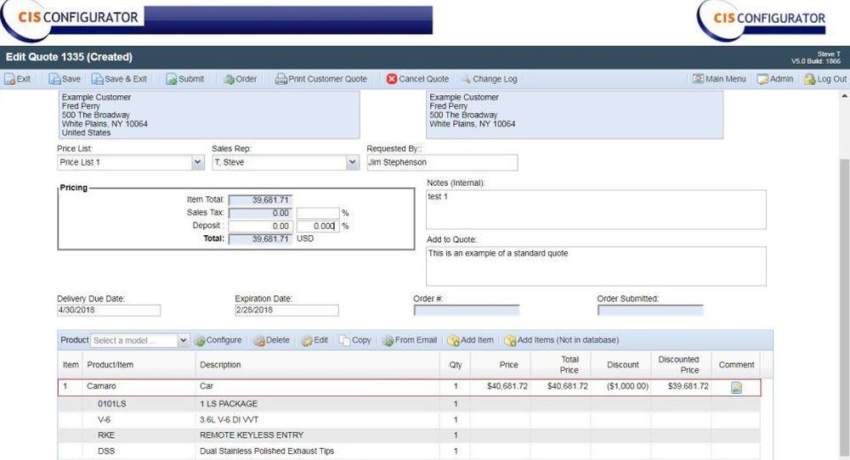Select the RKE option row
Image resolution: width=850 pixels, height=460 pixels.
pos(410,435)
